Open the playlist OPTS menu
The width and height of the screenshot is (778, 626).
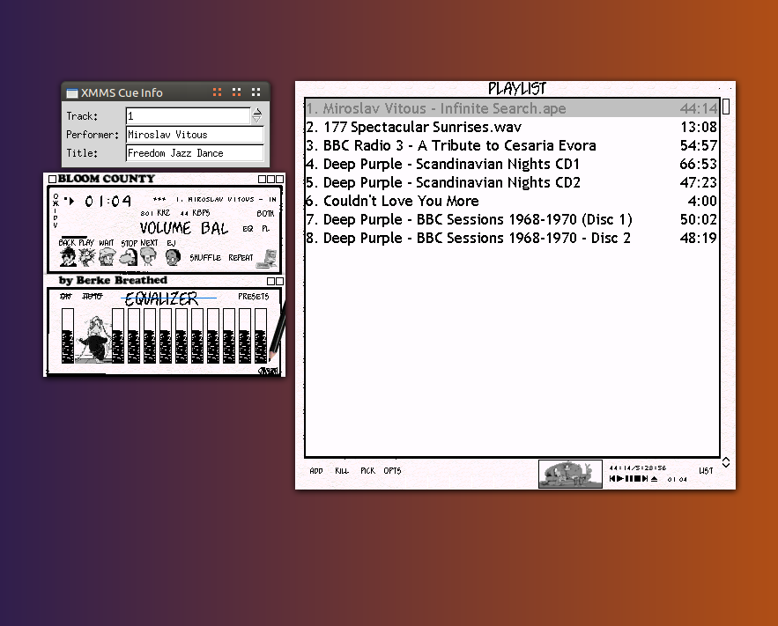392,471
